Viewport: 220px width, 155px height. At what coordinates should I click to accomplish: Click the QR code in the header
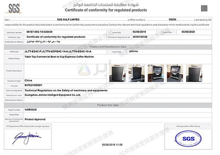(x=204, y=8)
